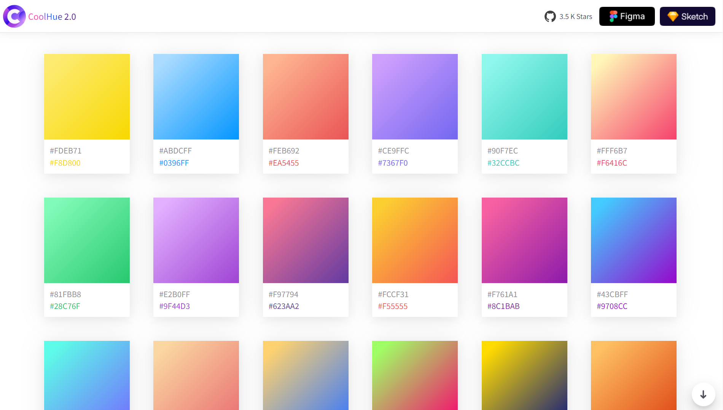
Task: Copy the #ABDCFF hex code
Action: click(x=175, y=151)
